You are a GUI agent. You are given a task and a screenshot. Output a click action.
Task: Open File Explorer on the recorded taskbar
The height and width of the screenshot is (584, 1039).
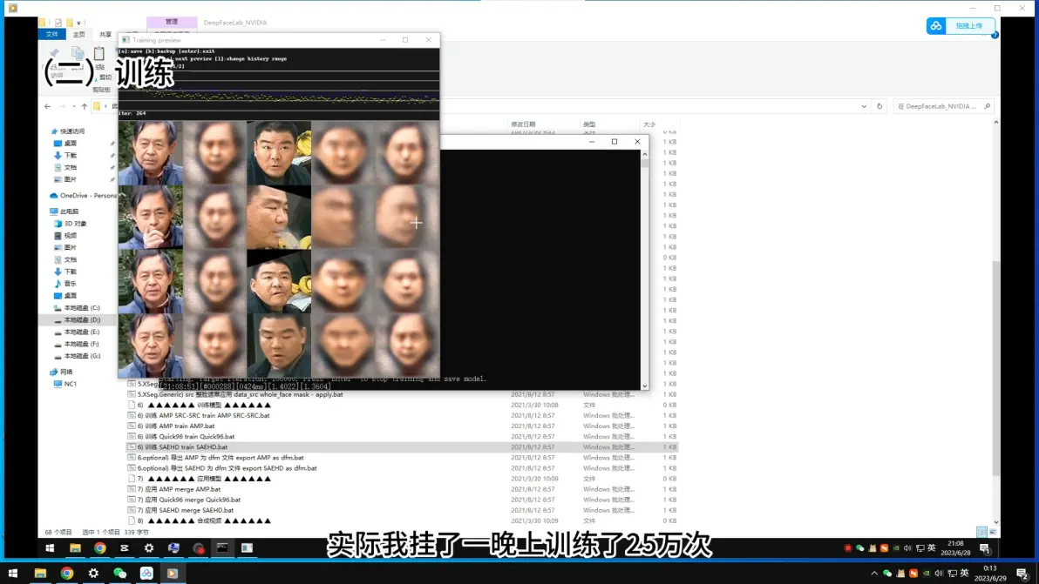click(x=75, y=548)
